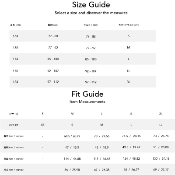Click the 124 / 48.82 chest cell
The height and width of the screenshot is (175, 175).
(x=131, y=158)
